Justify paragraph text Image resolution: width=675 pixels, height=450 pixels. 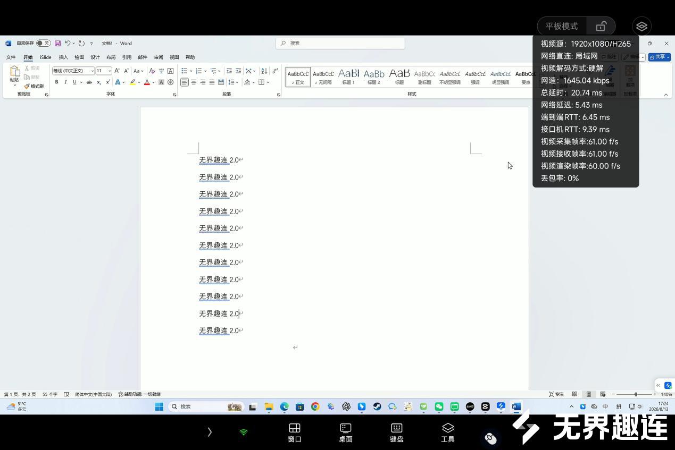click(212, 82)
